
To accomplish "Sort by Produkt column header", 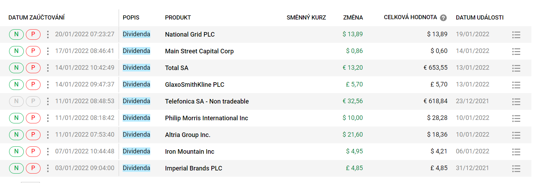I will pyautogui.click(x=178, y=17).
